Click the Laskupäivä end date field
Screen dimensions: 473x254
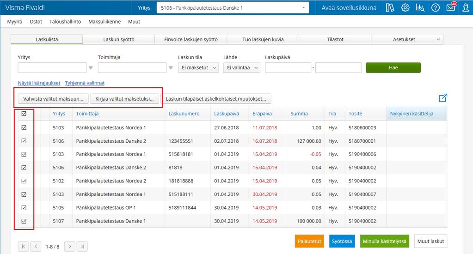tap(338, 68)
